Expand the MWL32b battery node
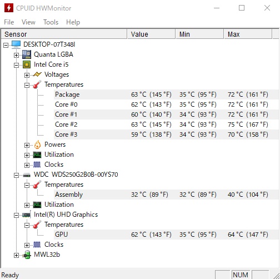This screenshot has height=279, width=280. [x=16, y=255]
